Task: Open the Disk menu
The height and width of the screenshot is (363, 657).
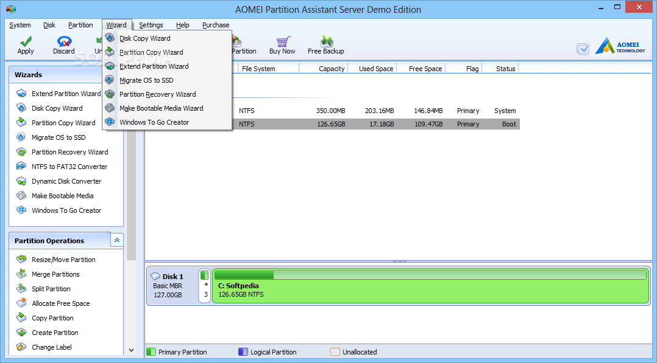Action: click(x=49, y=25)
